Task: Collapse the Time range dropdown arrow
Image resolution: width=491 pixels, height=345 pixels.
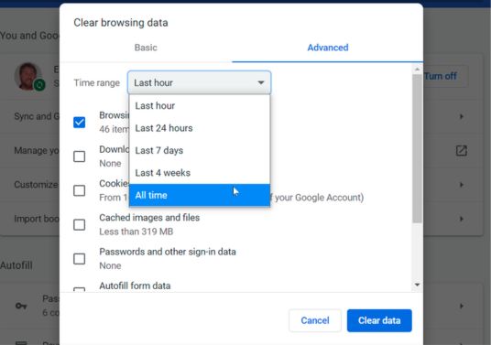Action: coord(260,83)
